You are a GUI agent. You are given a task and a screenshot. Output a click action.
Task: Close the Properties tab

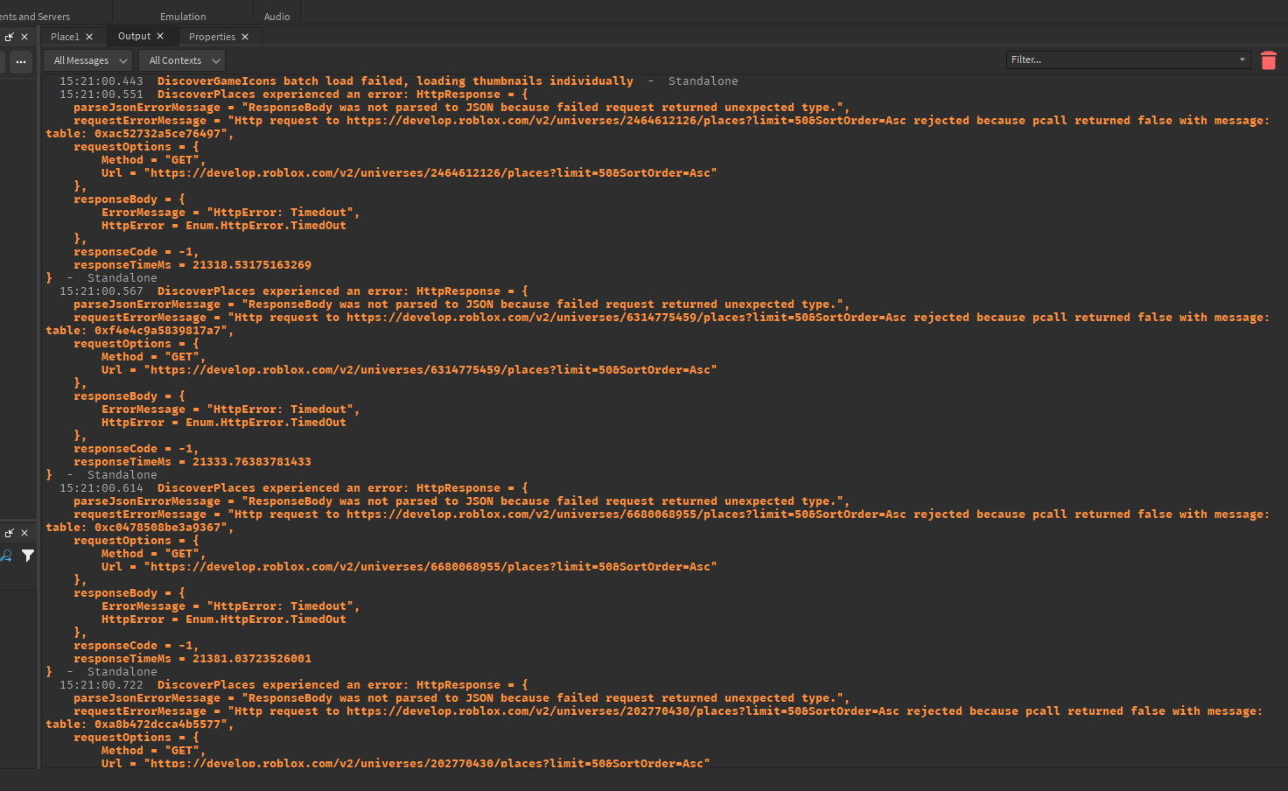[x=245, y=37]
